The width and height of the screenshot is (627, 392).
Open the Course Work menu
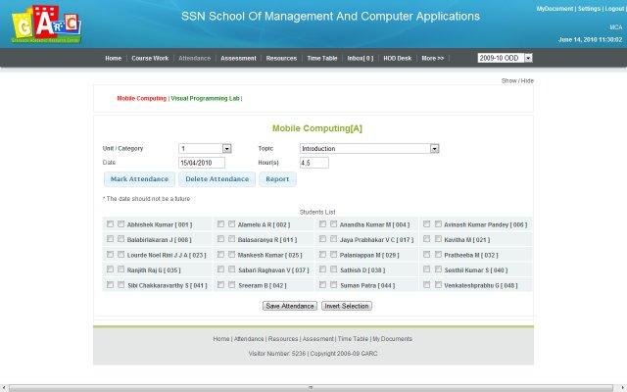pyautogui.click(x=150, y=59)
